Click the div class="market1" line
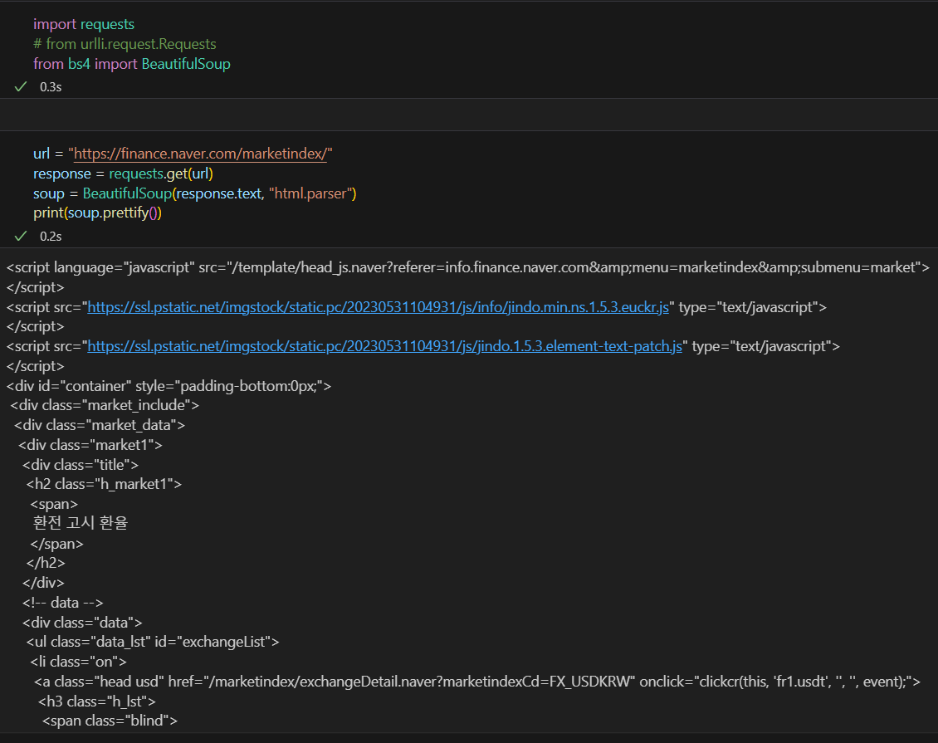The width and height of the screenshot is (938, 743). click(90, 445)
